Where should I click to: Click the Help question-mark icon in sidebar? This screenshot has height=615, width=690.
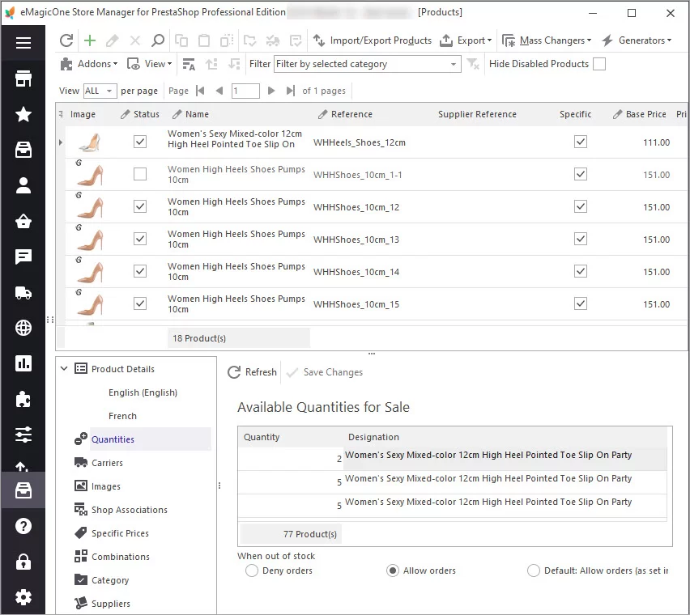pyautogui.click(x=23, y=526)
